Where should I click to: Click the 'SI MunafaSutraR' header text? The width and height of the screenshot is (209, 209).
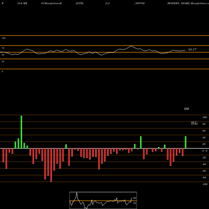click(x=51, y=3)
